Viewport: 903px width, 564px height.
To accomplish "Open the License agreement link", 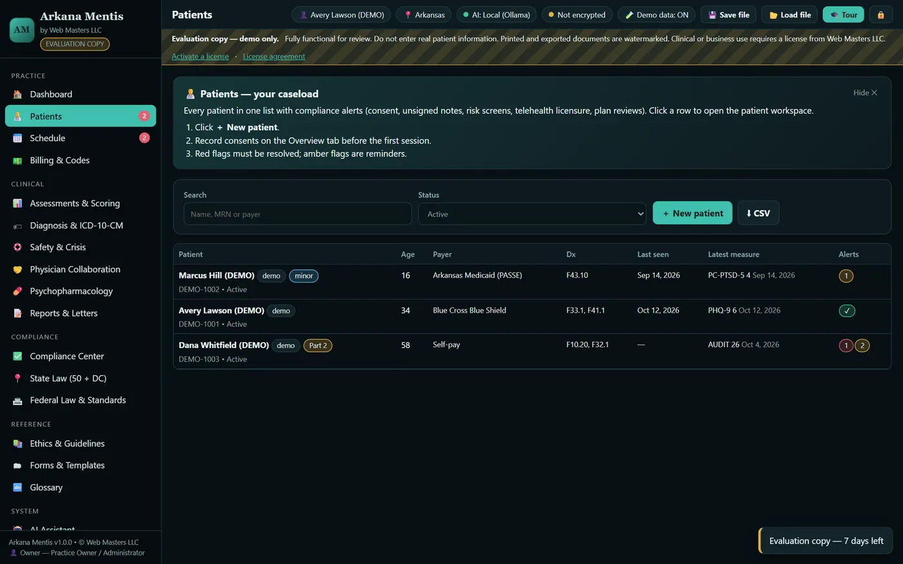I will point(274,56).
